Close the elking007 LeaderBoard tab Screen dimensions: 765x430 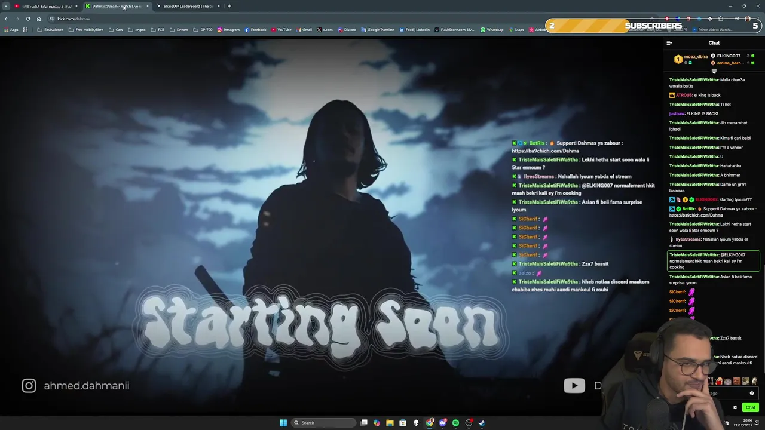219,6
